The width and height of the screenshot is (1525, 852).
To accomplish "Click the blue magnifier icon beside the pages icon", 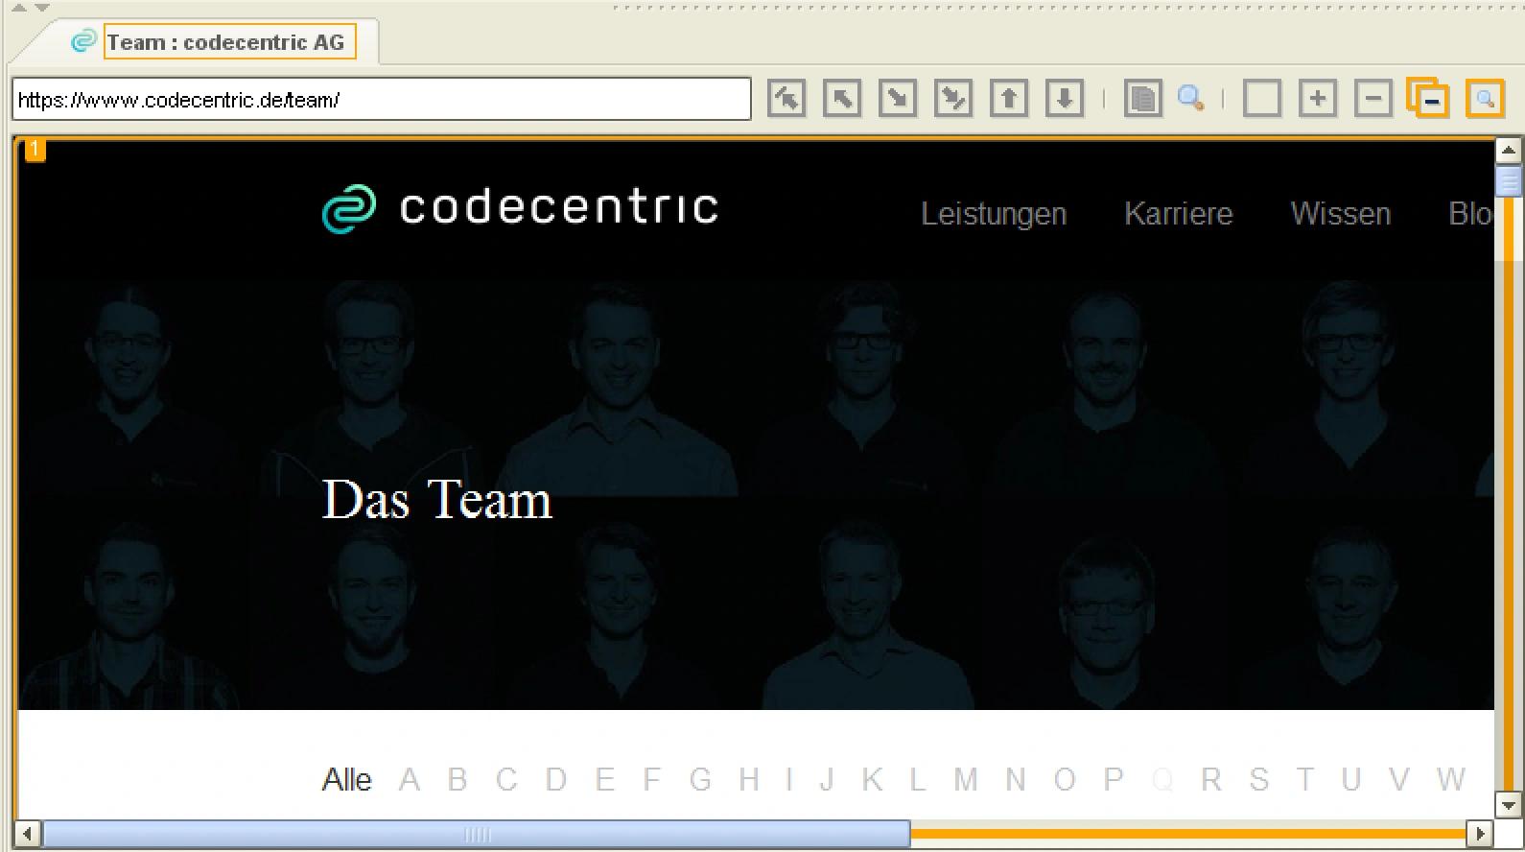I will [x=1190, y=99].
